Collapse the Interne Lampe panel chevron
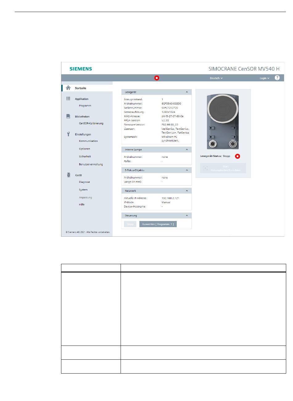Image resolution: width=293 pixels, height=401 pixels. (x=187, y=149)
